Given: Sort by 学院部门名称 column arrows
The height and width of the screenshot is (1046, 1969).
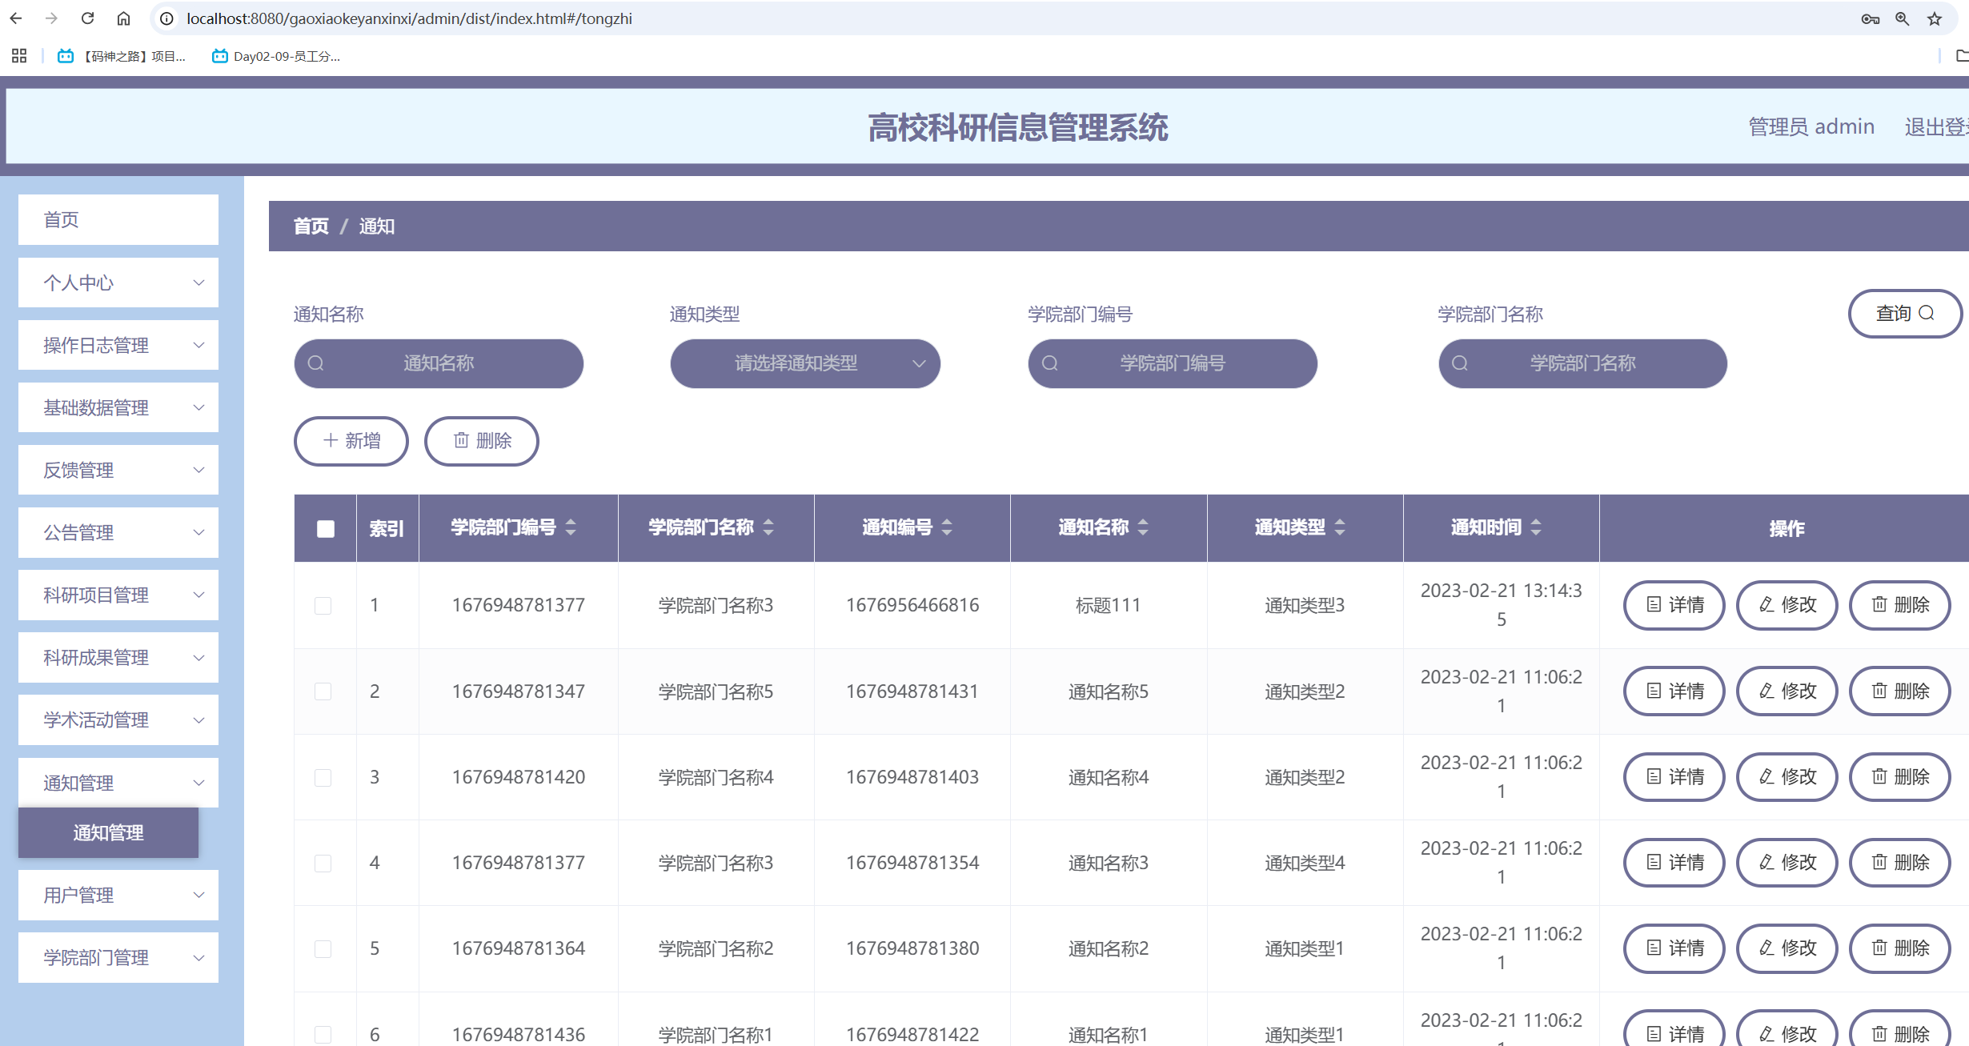Looking at the screenshot, I should click(x=768, y=527).
